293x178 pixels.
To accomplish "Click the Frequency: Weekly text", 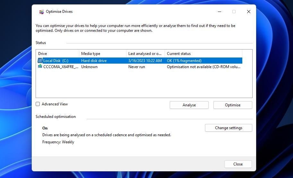I will coord(58,142).
